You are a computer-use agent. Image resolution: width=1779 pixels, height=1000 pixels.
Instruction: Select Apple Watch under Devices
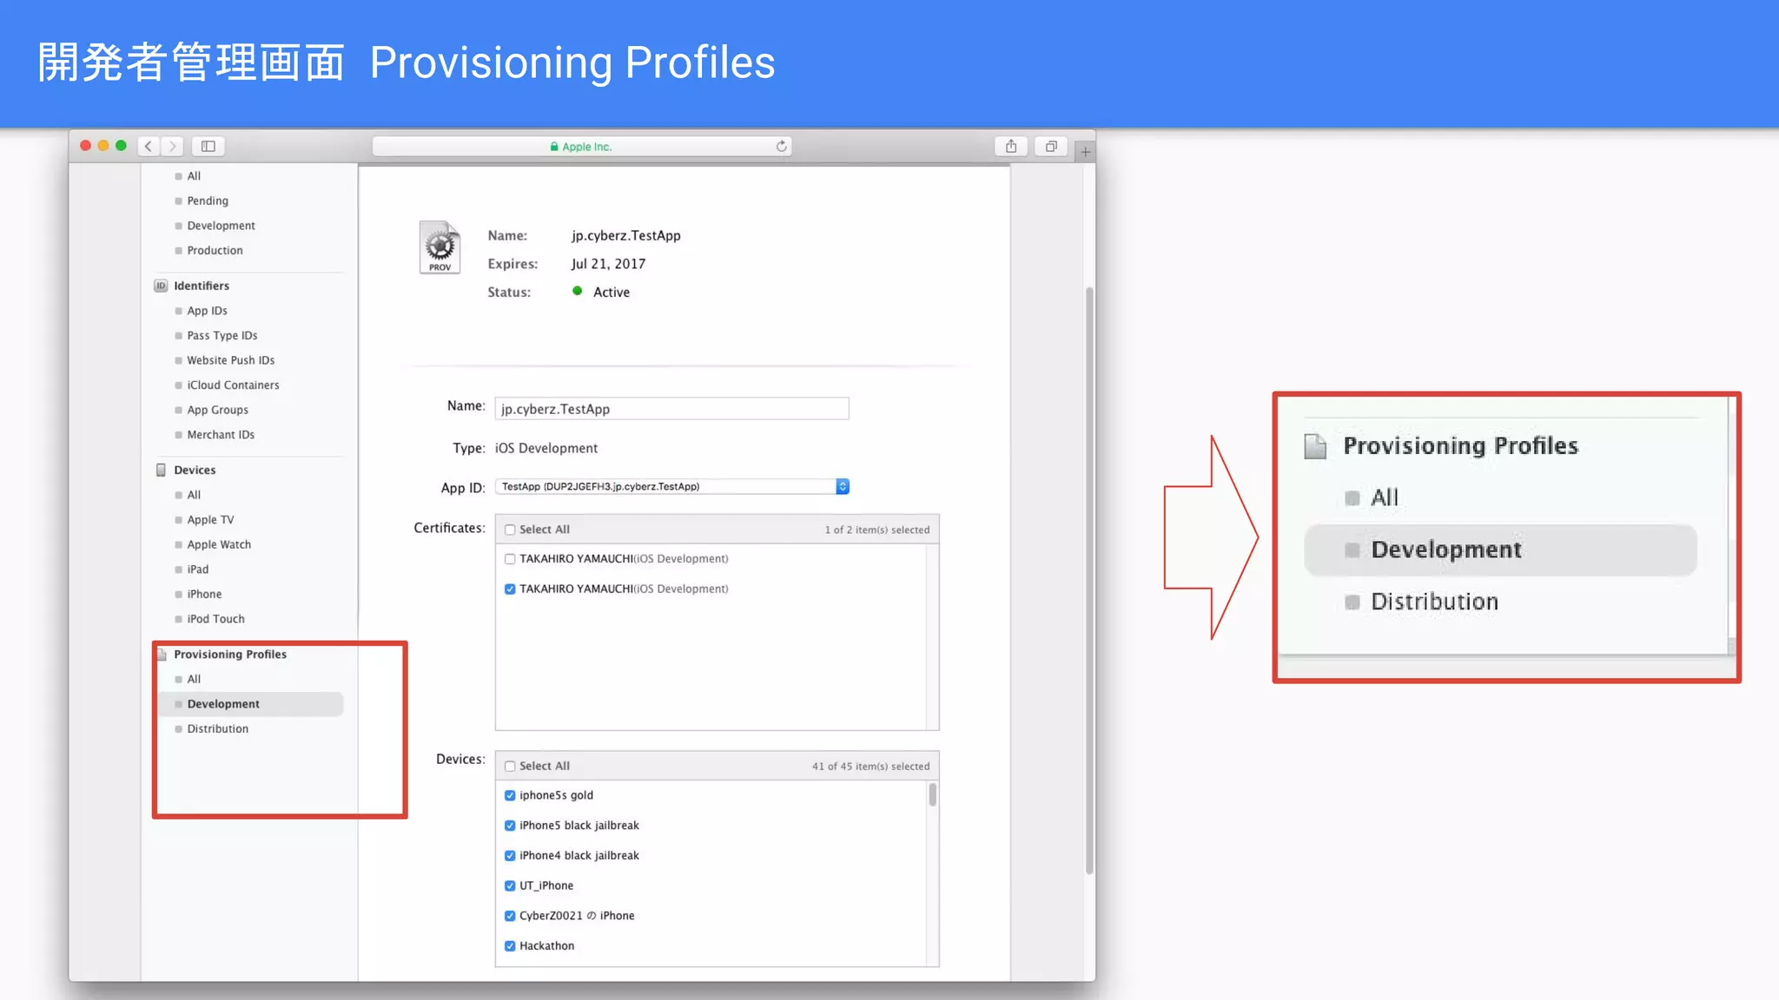click(219, 544)
